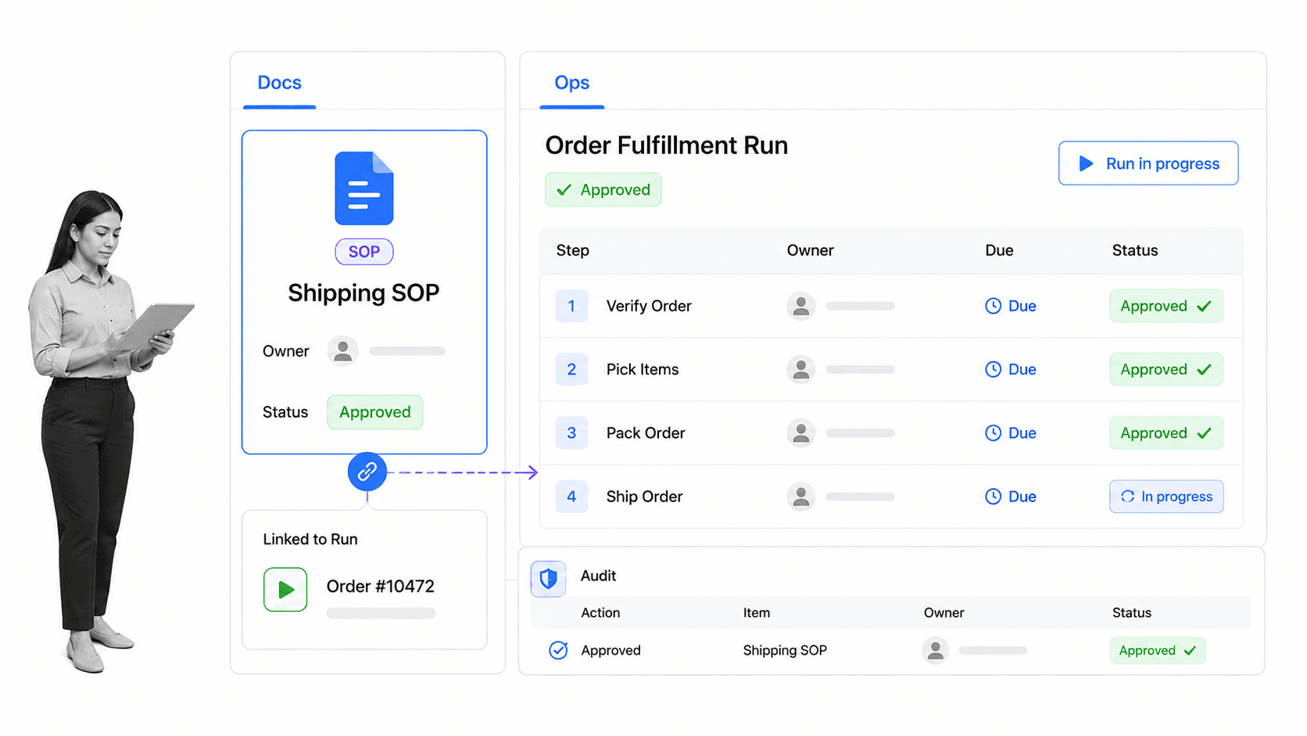Image resolution: width=1307 pixels, height=736 pixels.
Task: Click the Audit row owner avatar
Action: tap(935, 650)
